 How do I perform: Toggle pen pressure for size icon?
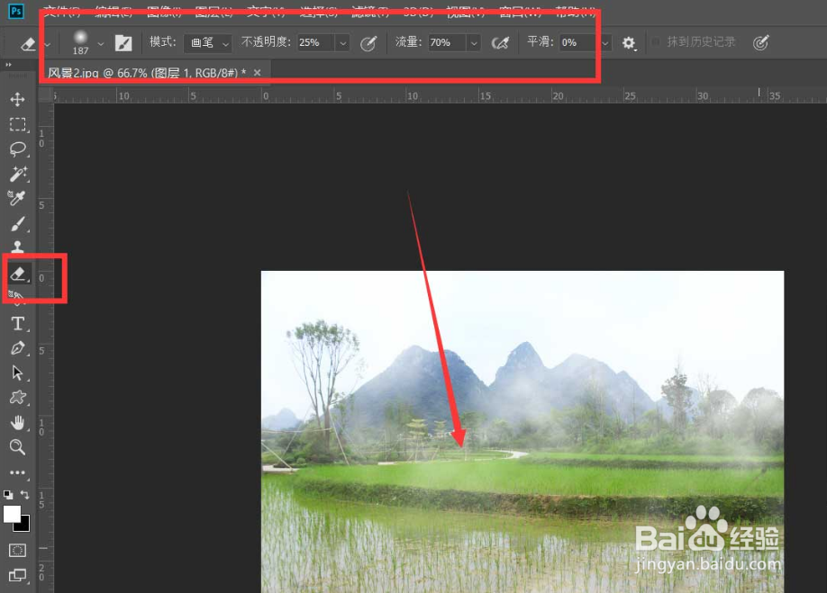coord(760,43)
